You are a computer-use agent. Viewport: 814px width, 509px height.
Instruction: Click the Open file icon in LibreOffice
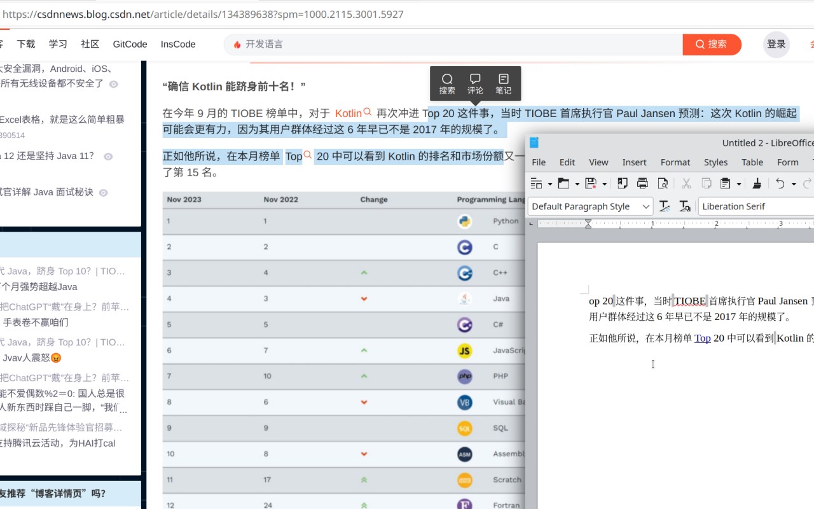coord(563,184)
